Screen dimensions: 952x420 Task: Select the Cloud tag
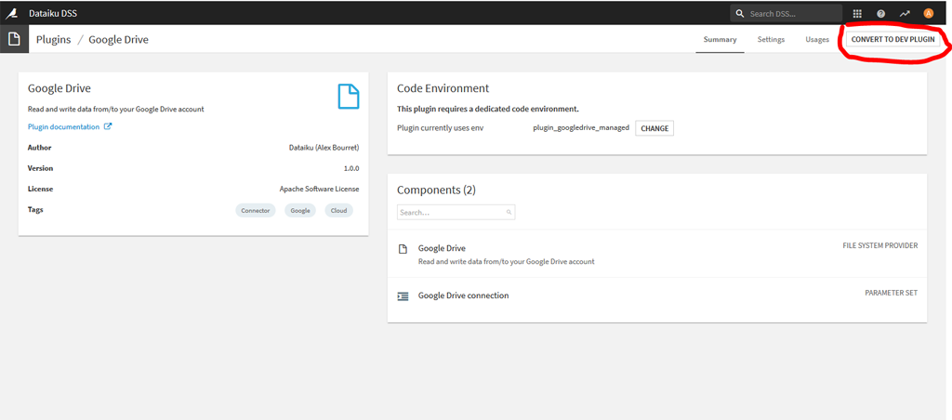click(338, 211)
